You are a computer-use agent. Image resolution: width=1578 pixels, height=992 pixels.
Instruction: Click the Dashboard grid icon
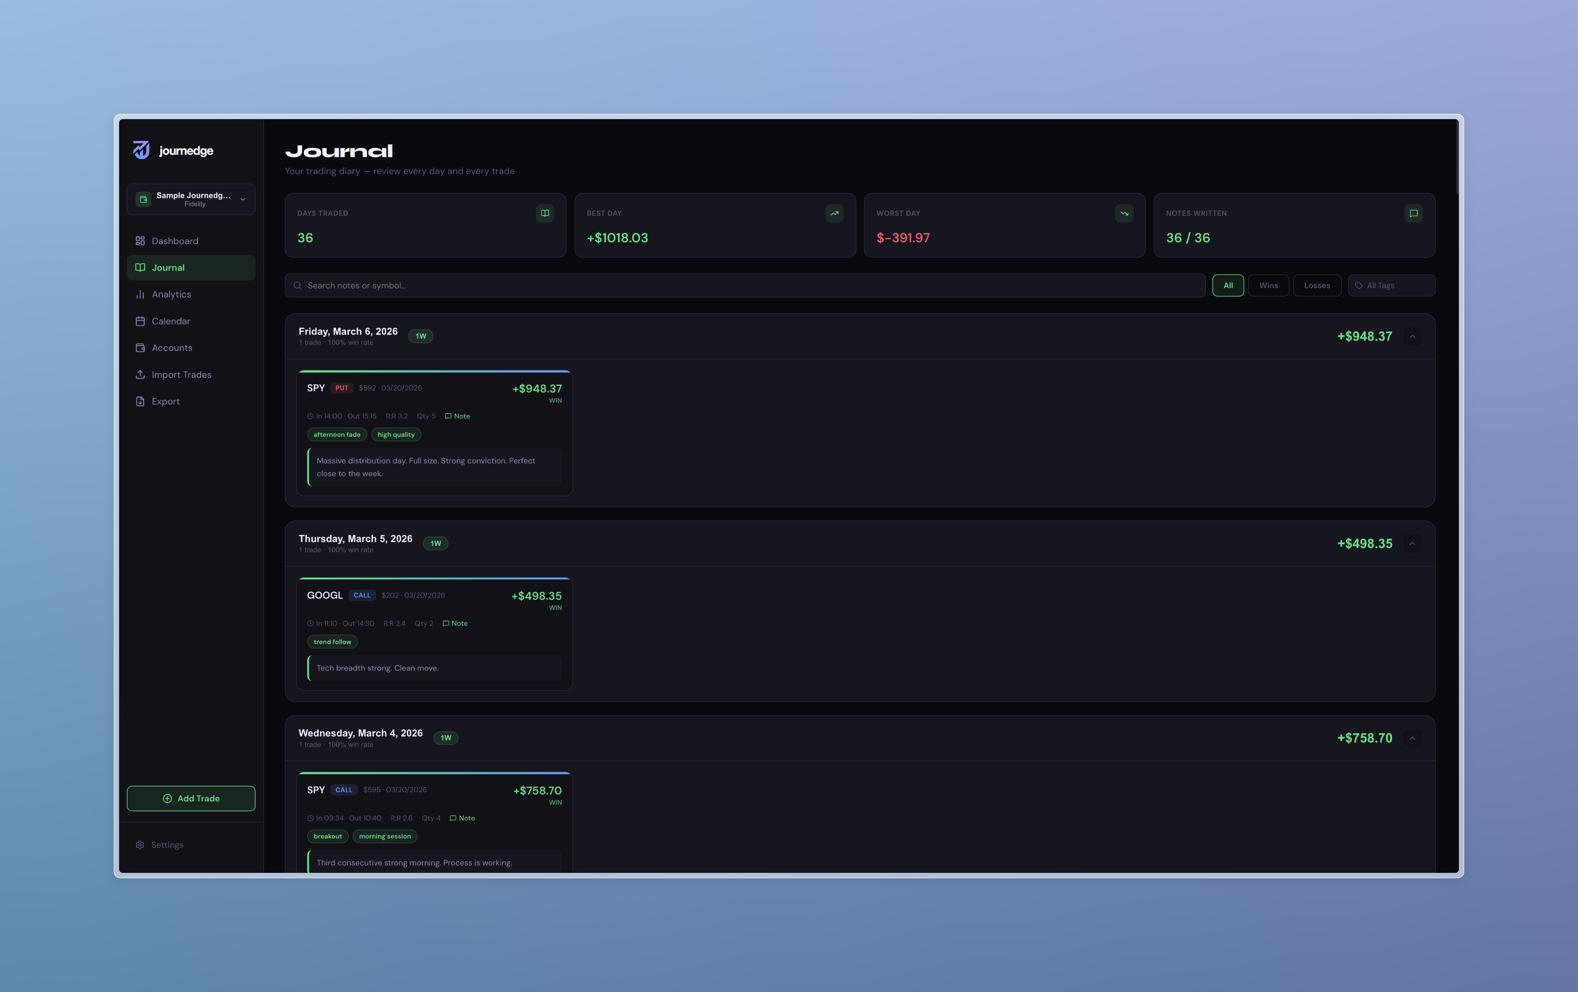tap(140, 241)
